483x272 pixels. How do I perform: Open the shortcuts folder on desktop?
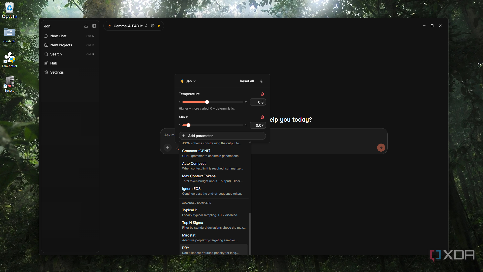click(10, 35)
